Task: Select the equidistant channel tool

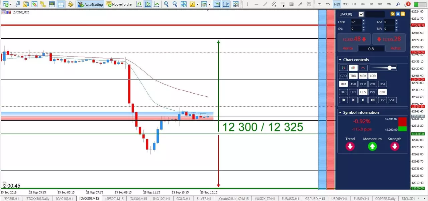Action: click(274, 4)
